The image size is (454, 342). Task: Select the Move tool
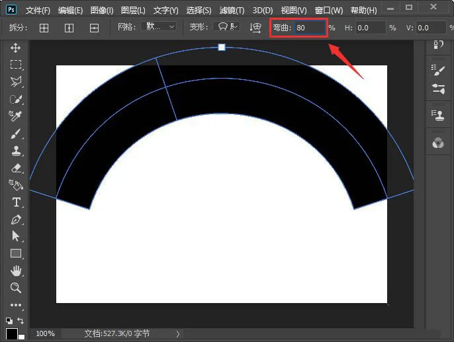(15, 48)
